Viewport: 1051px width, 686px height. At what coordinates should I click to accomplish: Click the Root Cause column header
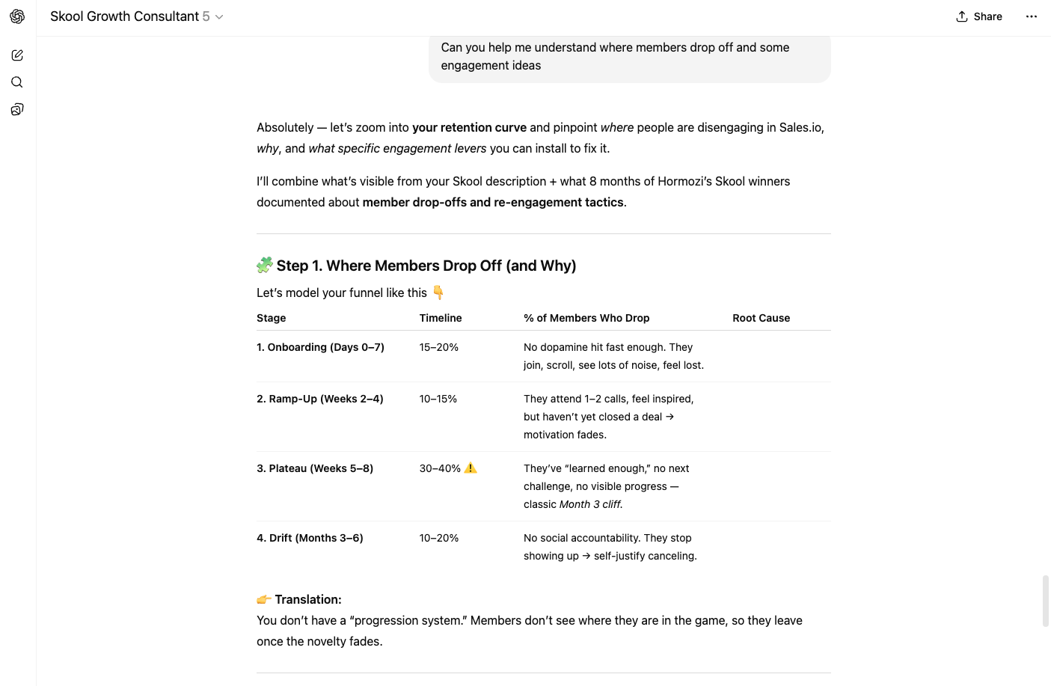click(x=761, y=318)
